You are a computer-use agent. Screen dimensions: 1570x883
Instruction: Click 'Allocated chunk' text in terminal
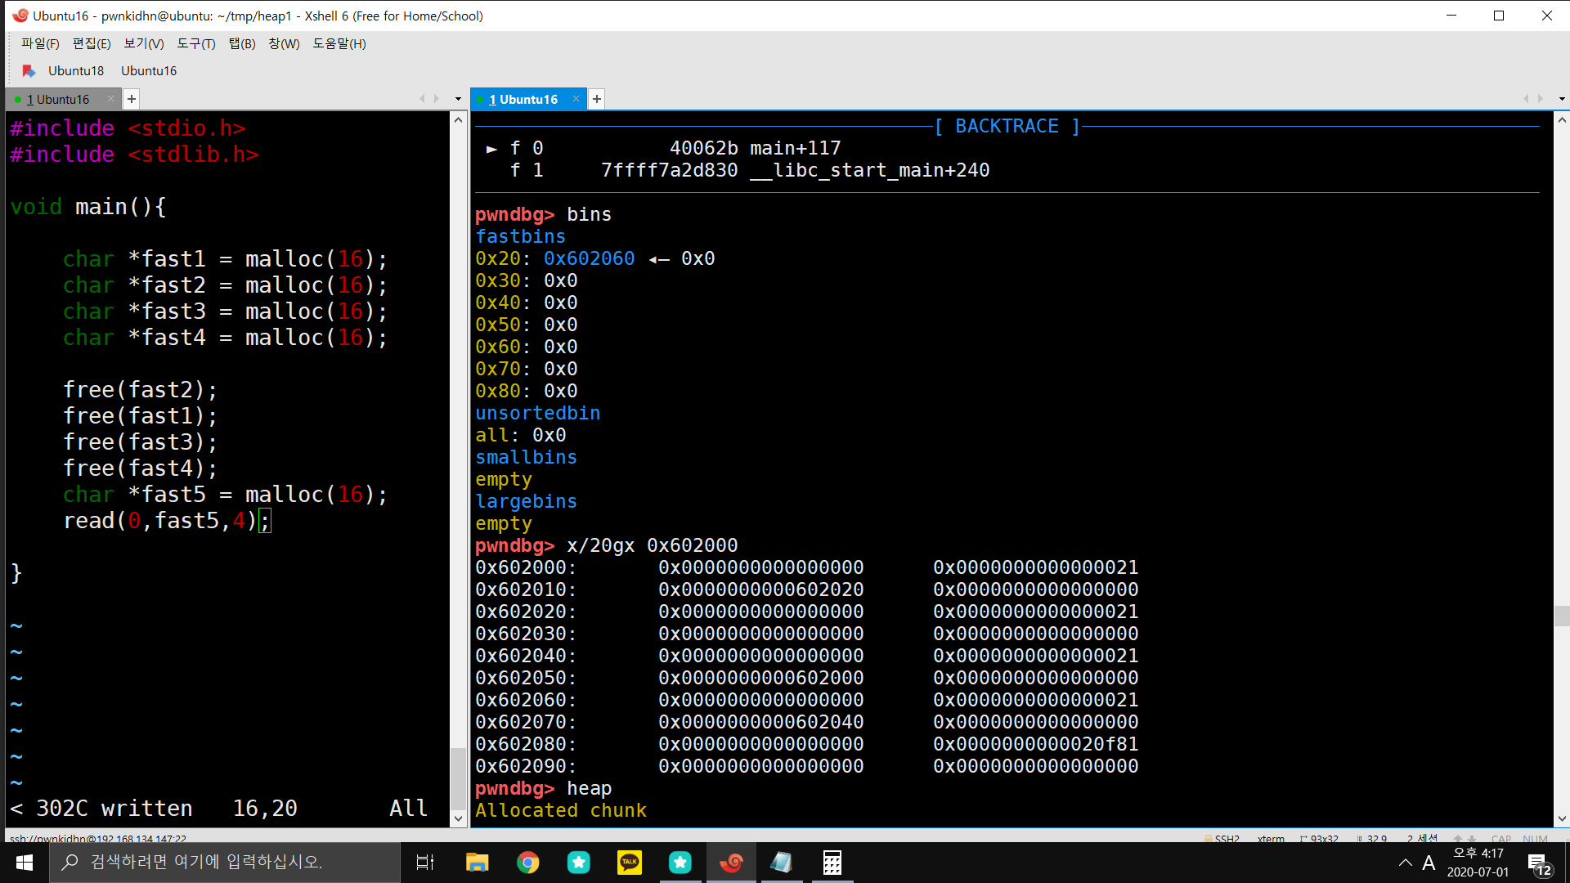tap(561, 810)
